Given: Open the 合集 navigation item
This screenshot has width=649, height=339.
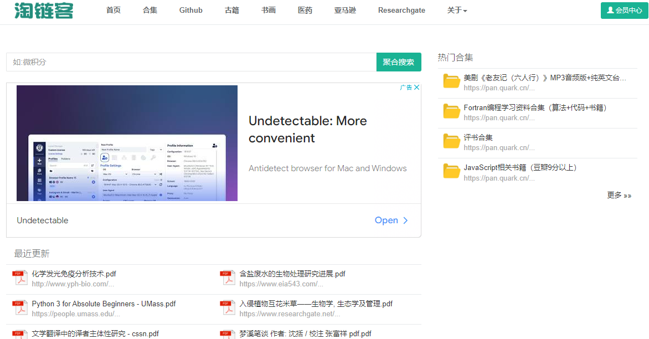Looking at the screenshot, I should [x=150, y=11].
